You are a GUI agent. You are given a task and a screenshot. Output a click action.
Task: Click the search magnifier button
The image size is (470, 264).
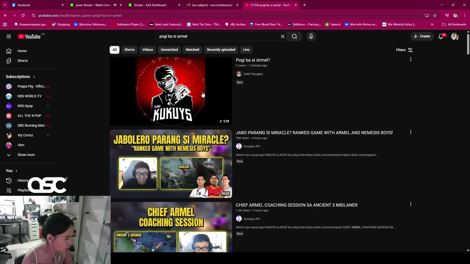[x=294, y=36]
